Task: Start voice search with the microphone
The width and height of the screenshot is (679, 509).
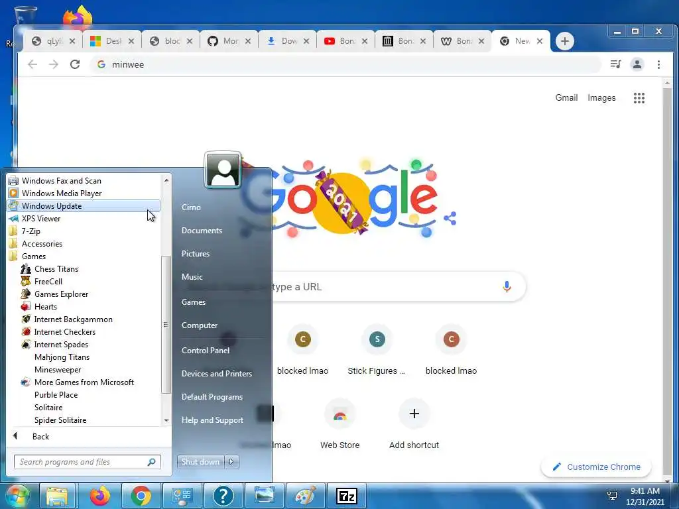Action: pos(507,286)
